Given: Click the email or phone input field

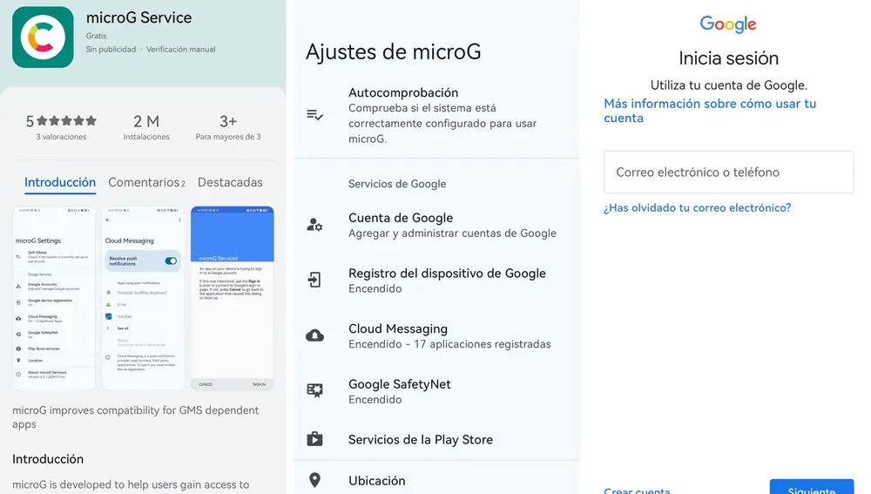Looking at the screenshot, I should pyautogui.click(x=728, y=173).
